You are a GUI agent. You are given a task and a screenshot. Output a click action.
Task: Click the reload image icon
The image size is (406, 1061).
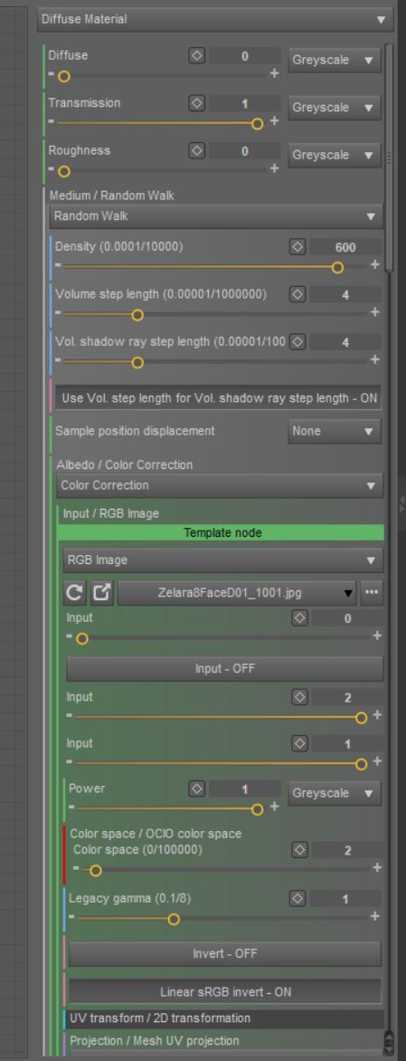point(74,594)
